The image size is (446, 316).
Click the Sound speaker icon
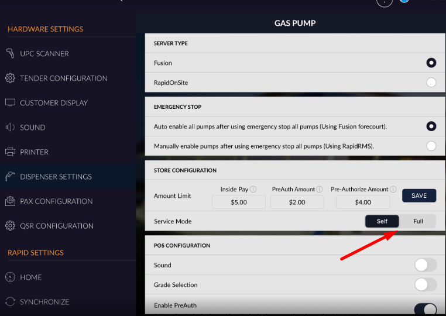coord(10,128)
